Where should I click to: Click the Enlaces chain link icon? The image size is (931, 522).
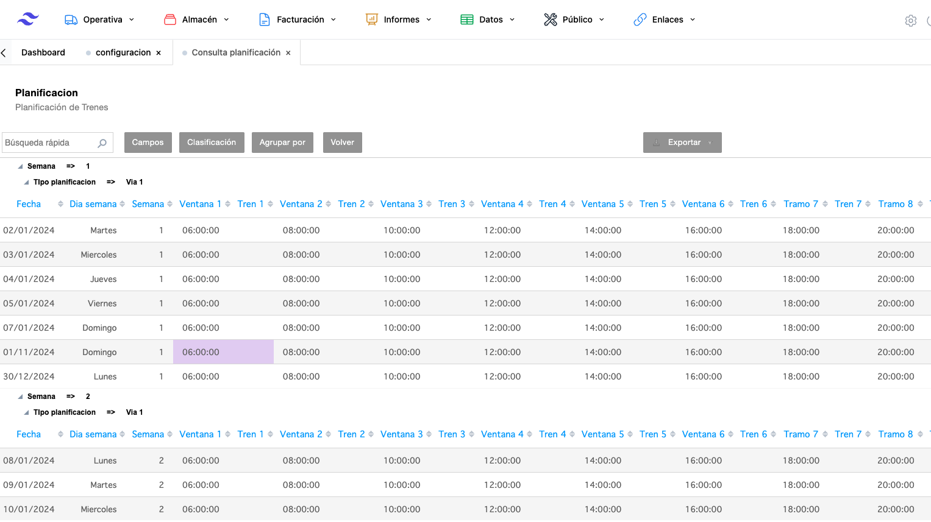pyautogui.click(x=640, y=19)
